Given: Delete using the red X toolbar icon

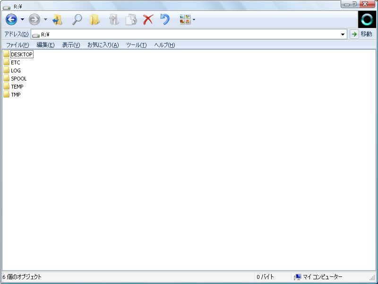Looking at the screenshot, I should tap(148, 19).
